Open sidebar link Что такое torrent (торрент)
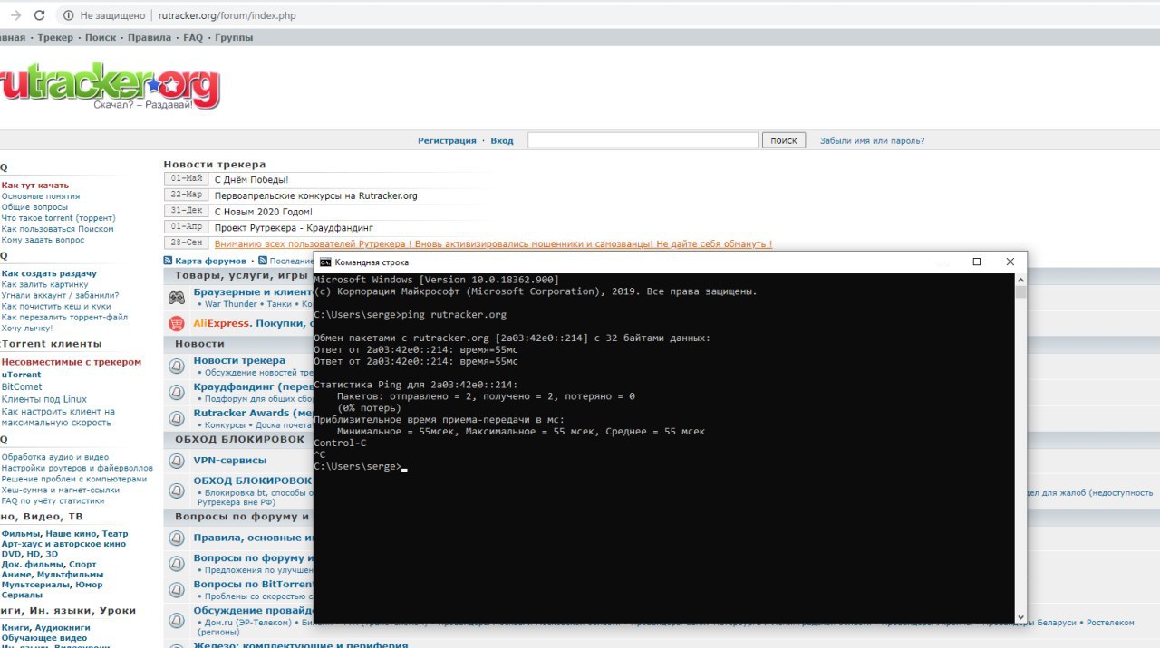Viewport: 1160px width, 648px height. pyautogui.click(x=58, y=217)
